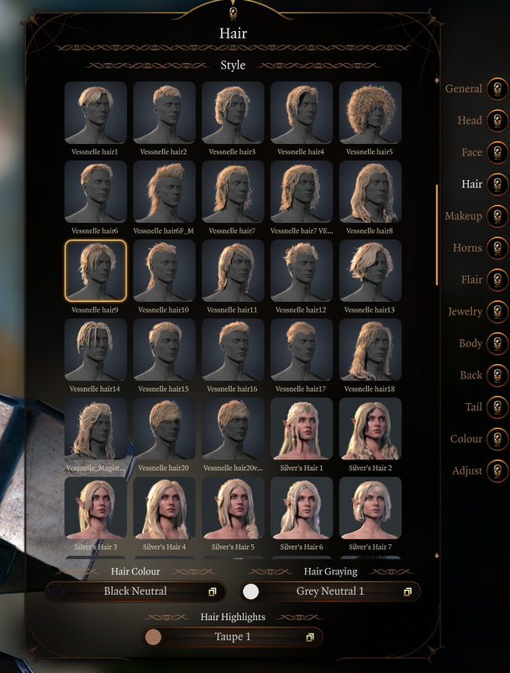This screenshot has height=673, width=510.
Task: Click the Taupe 1 highlight swatch
Action: (x=153, y=638)
